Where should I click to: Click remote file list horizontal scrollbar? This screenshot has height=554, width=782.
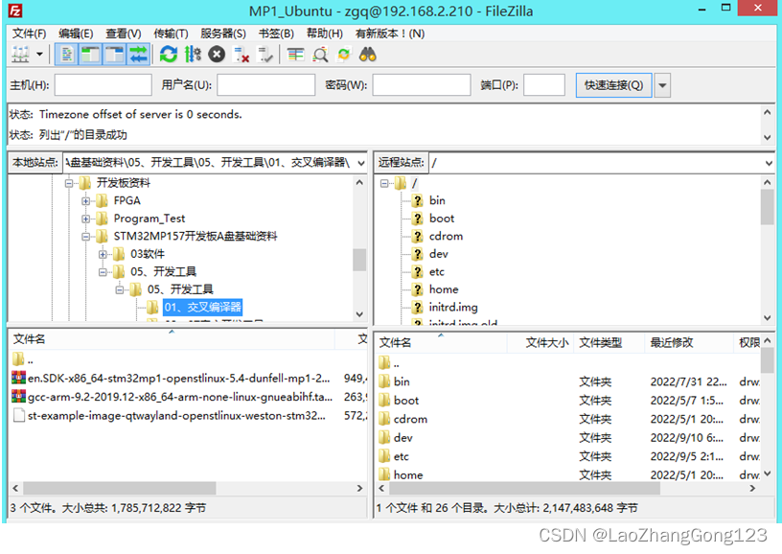pyautogui.click(x=526, y=488)
